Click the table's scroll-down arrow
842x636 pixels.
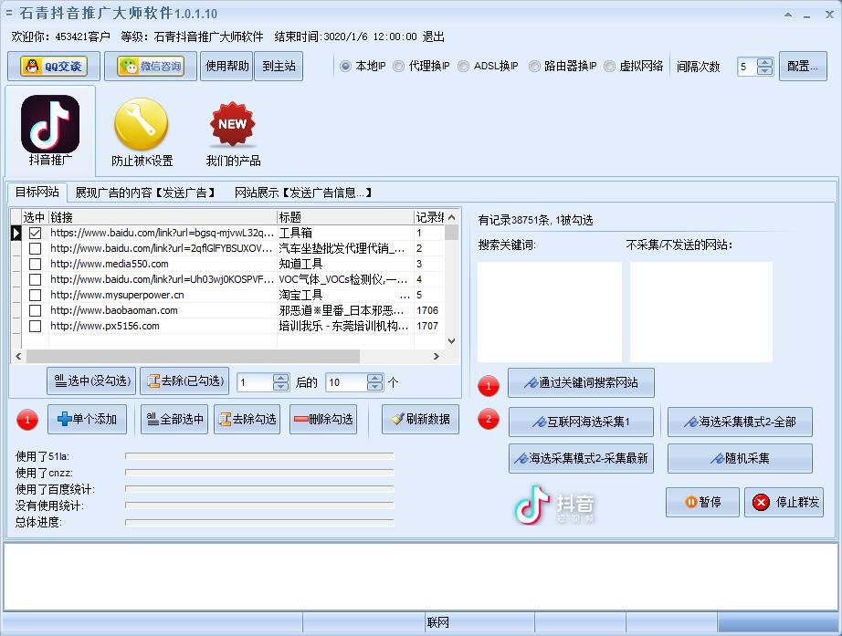pyautogui.click(x=452, y=340)
